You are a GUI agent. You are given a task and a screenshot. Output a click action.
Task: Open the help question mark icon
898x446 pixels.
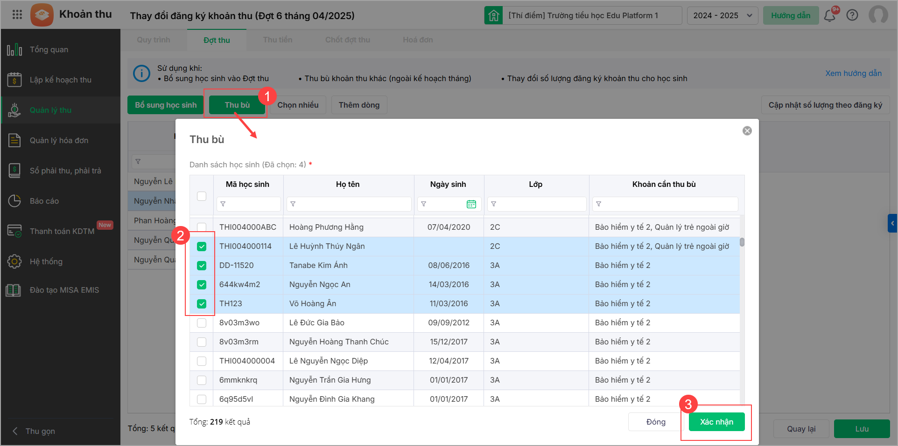(x=852, y=15)
